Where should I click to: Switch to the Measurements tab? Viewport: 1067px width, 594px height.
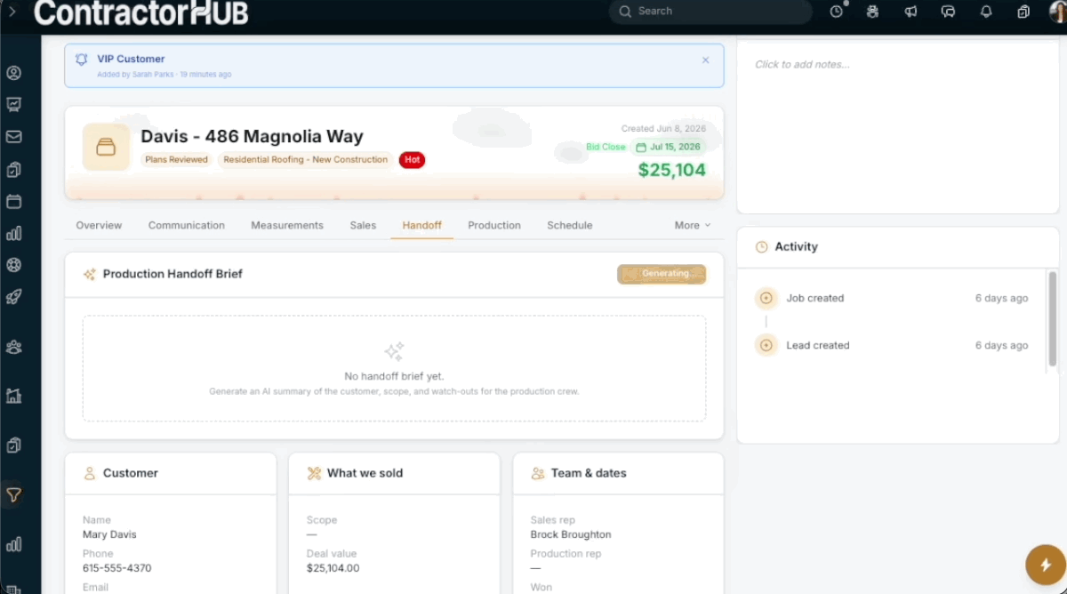pyautogui.click(x=287, y=225)
